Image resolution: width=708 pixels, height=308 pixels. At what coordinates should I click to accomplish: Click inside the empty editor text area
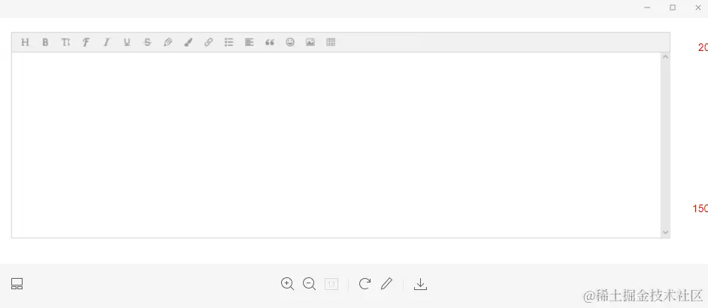[x=336, y=145]
